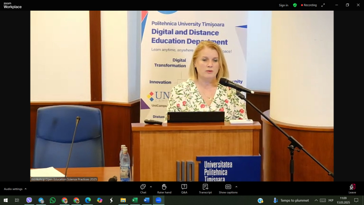
Task: Switch keyboard language from УКР
Action: 331,200
